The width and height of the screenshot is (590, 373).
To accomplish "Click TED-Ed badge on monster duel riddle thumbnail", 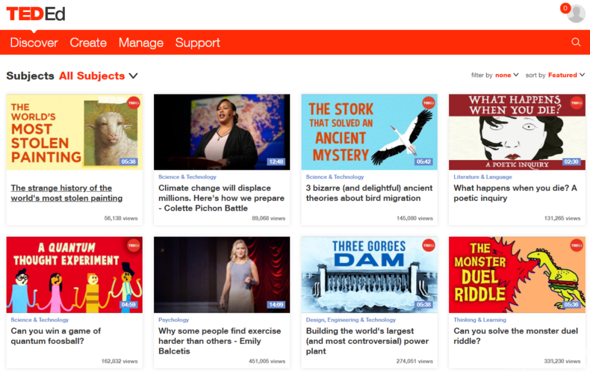I will [576, 246].
